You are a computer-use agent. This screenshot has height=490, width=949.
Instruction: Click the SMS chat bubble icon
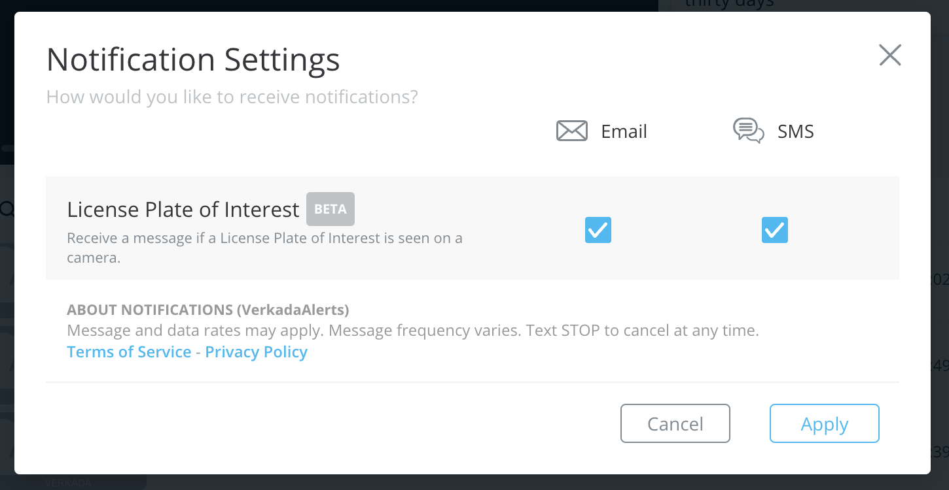tap(748, 131)
